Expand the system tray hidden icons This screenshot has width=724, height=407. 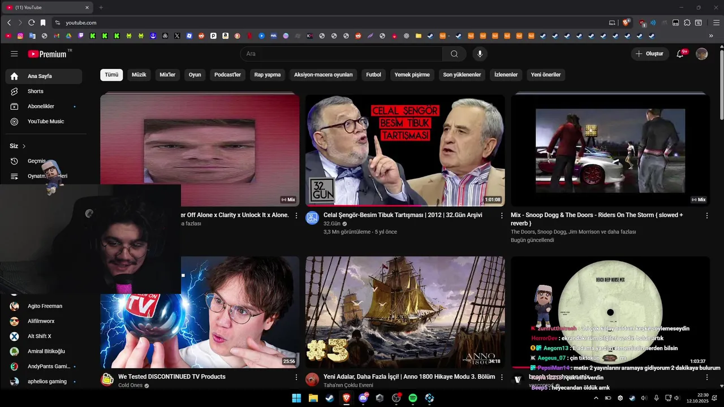(596, 398)
